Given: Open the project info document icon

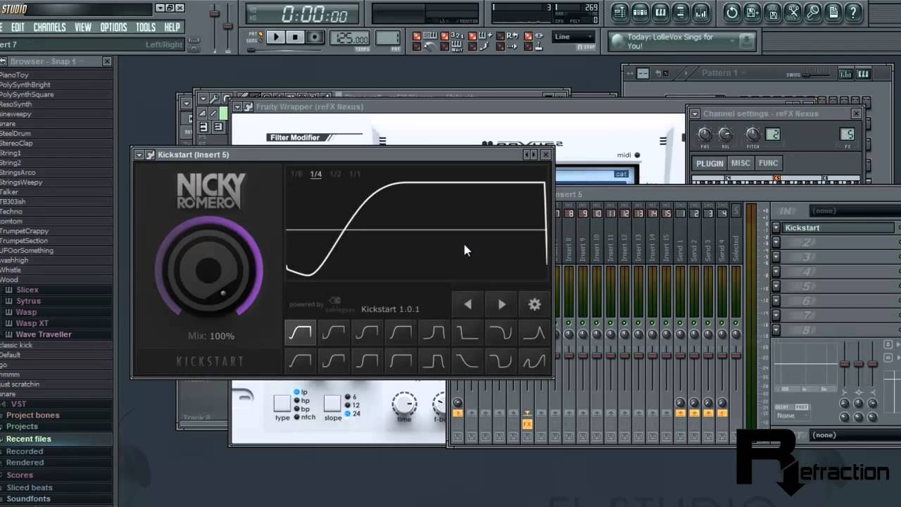Looking at the screenshot, I should tap(833, 12).
